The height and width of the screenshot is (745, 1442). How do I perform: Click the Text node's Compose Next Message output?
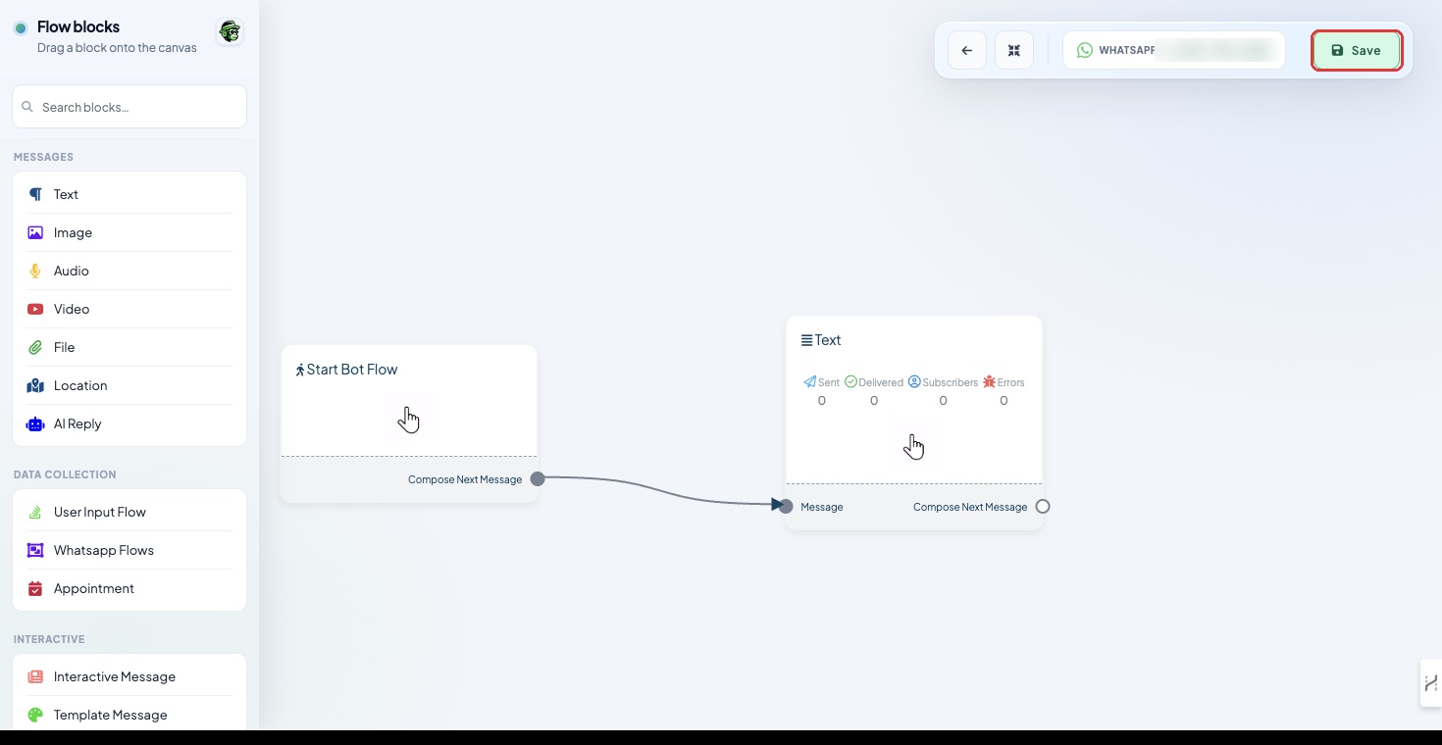click(1043, 507)
